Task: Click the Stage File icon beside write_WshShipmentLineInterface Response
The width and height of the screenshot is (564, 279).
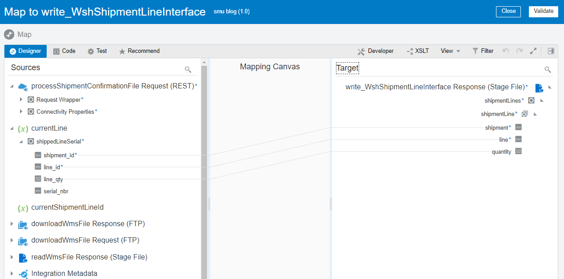Action: point(539,88)
